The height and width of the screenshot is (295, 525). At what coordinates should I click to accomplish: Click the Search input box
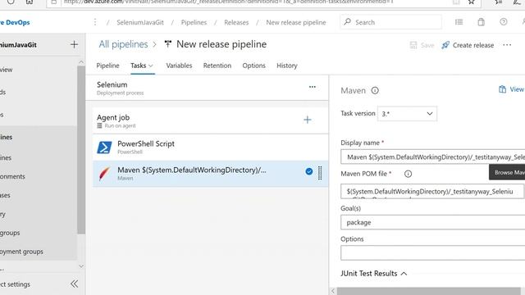390,22
